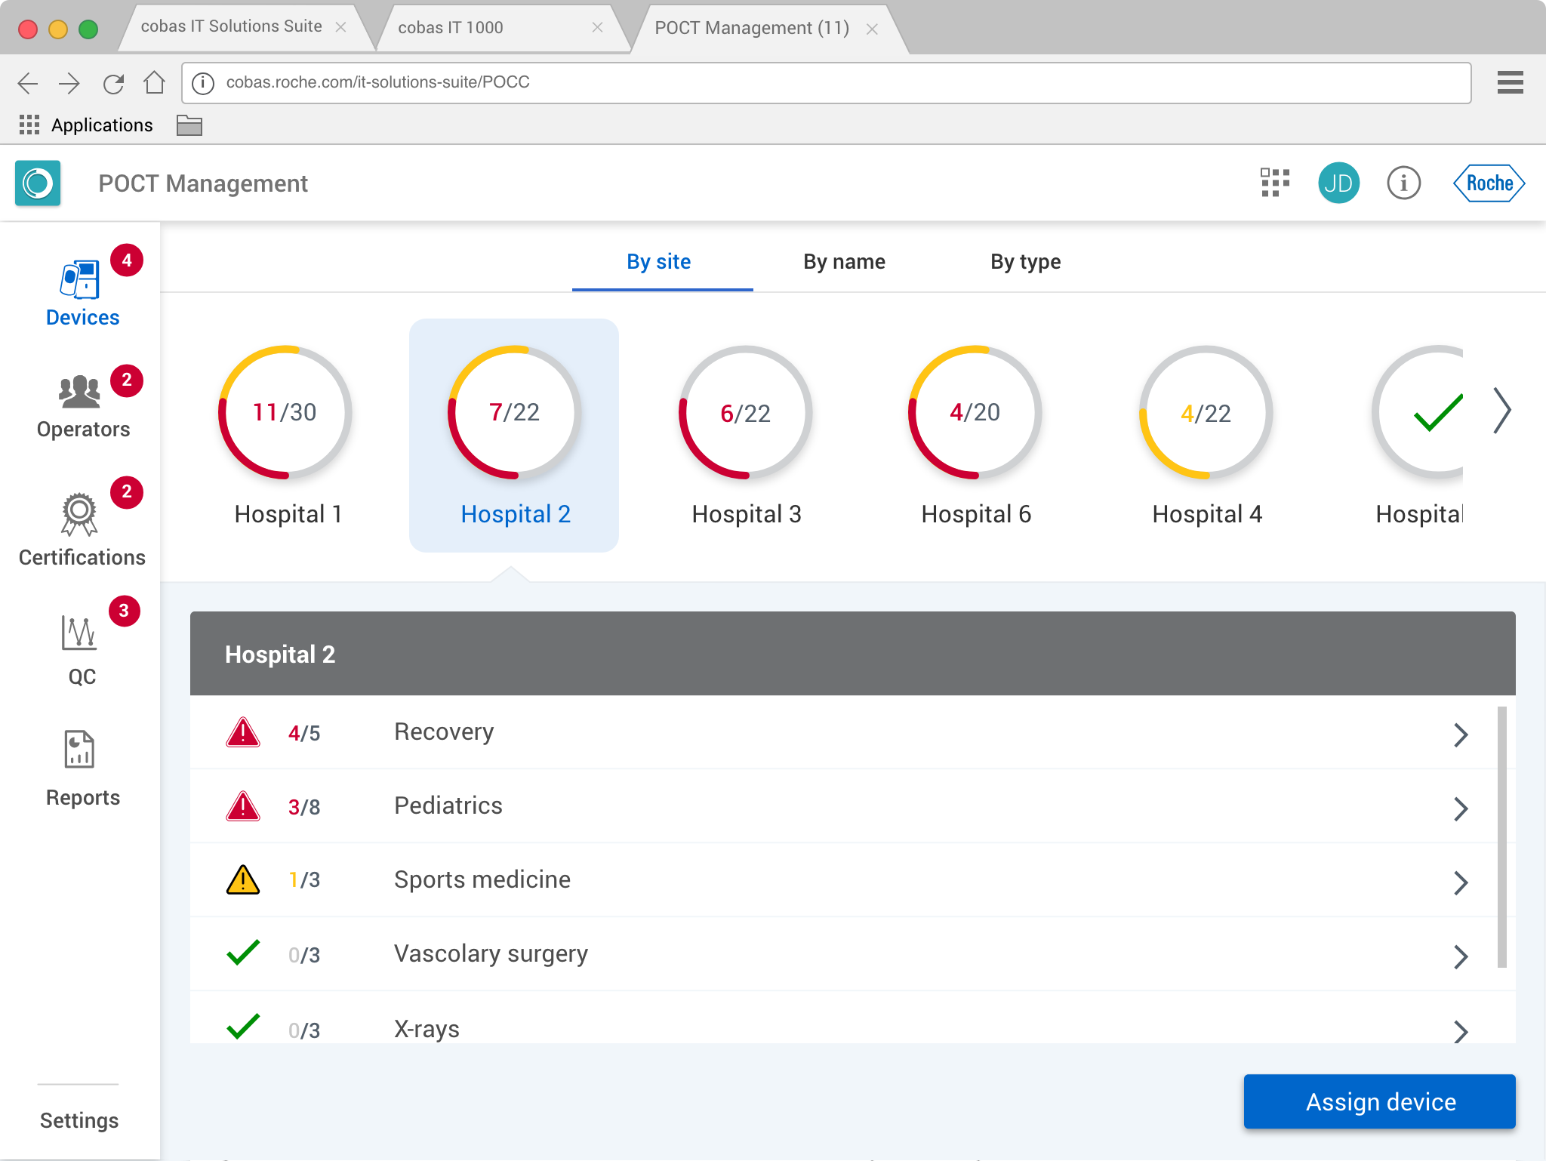Open Certifications ribbon icon
The width and height of the screenshot is (1546, 1161).
79,515
